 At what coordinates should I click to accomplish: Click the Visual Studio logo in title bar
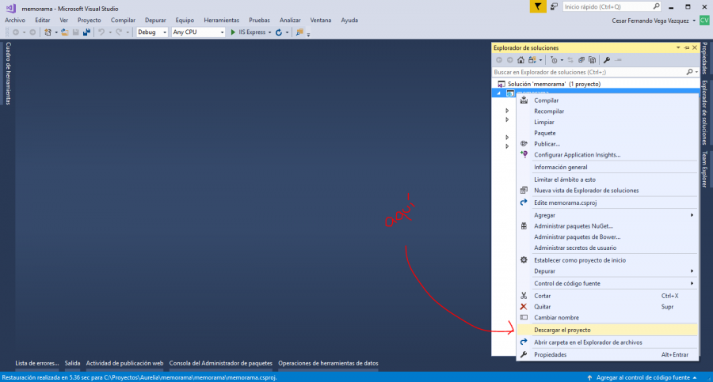[x=10, y=8]
